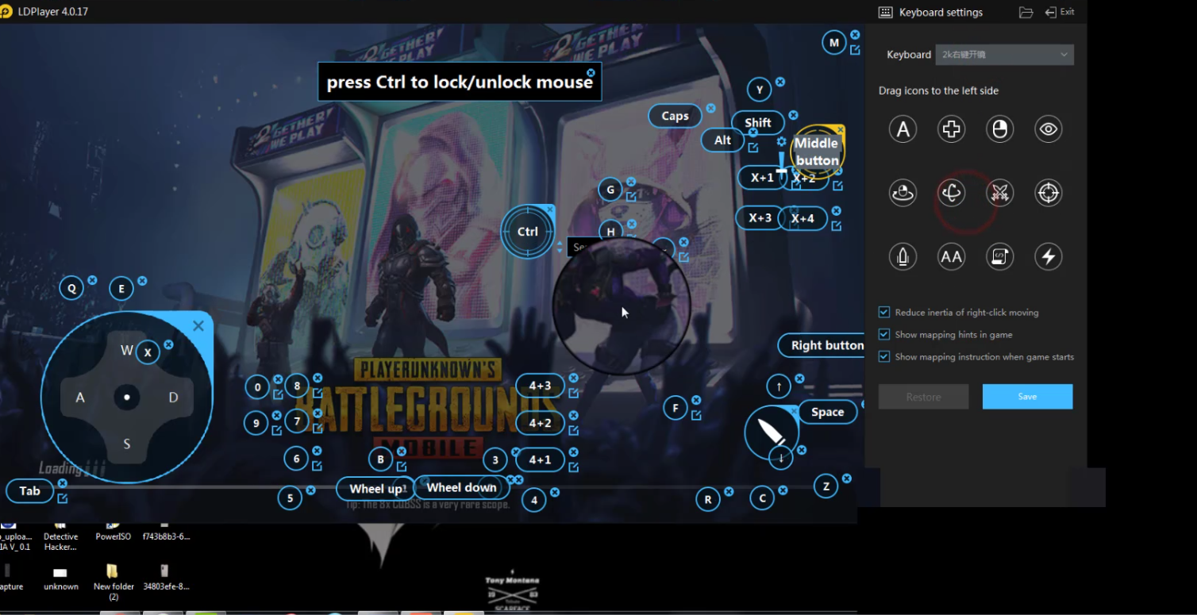1197x615 pixels.
Task: Select the X+1 key mapping
Action: point(762,178)
